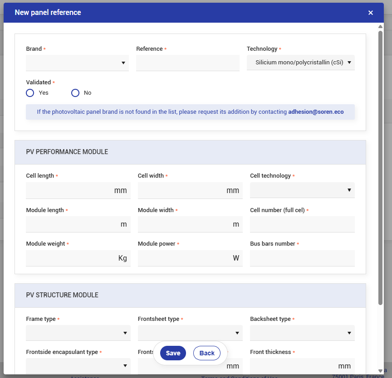Image resolution: width=392 pixels, height=378 pixels.
Task: Focus the Reference text field
Action: pyautogui.click(x=187, y=63)
